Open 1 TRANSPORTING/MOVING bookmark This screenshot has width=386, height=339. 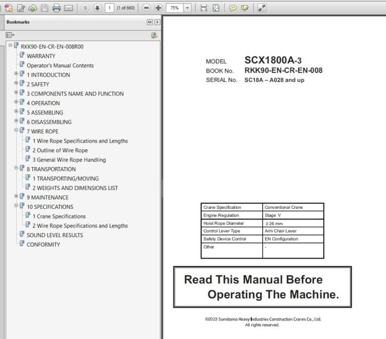tap(65, 179)
